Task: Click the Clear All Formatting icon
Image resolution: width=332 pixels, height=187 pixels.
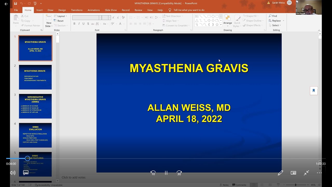Action: coord(123,17)
